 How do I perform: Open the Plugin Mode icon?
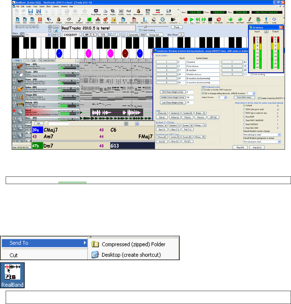click(x=96, y=12)
